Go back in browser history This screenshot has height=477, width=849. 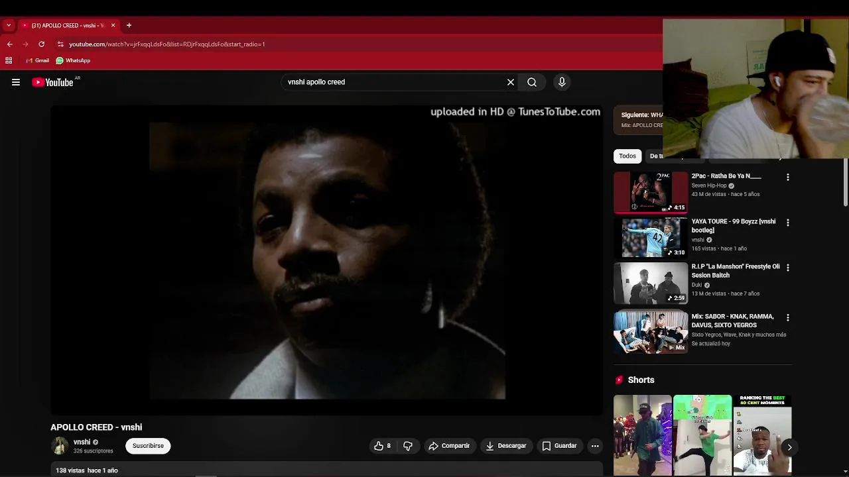9,44
